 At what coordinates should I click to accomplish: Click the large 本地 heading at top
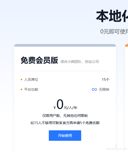tap(112, 16)
